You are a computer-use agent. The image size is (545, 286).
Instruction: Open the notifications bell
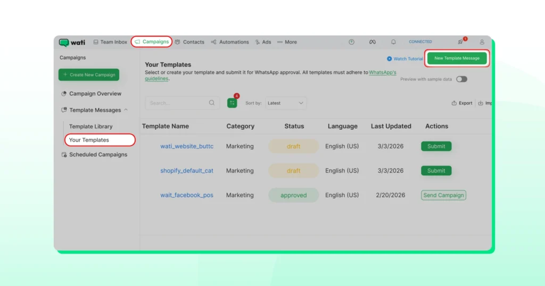[393, 42]
